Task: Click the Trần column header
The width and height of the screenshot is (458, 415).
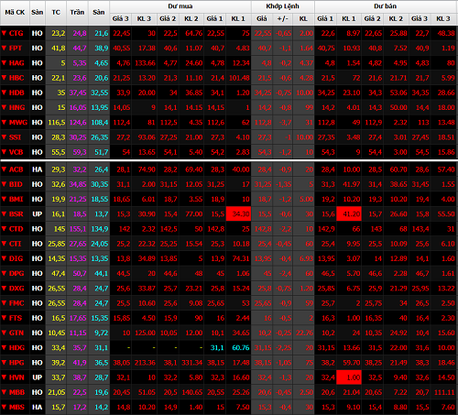Action: (77, 13)
